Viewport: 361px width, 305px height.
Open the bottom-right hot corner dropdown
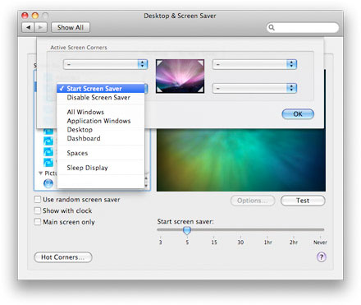[254, 88]
